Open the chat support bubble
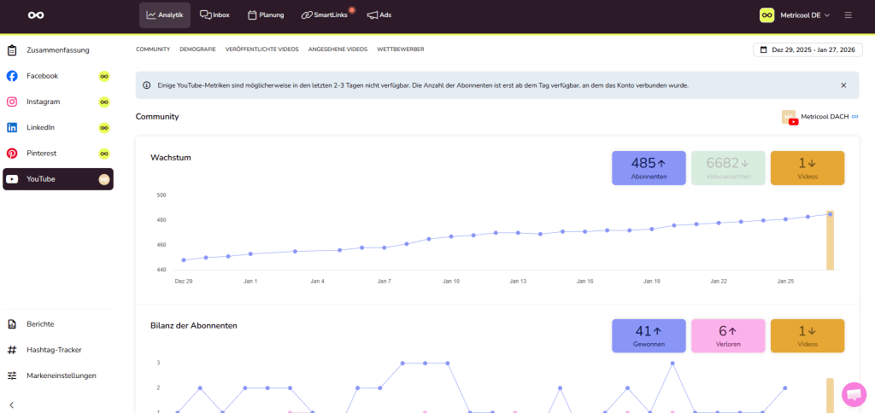Image resolution: width=875 pixels, height=413 pixels. click(x=853, y=393)
